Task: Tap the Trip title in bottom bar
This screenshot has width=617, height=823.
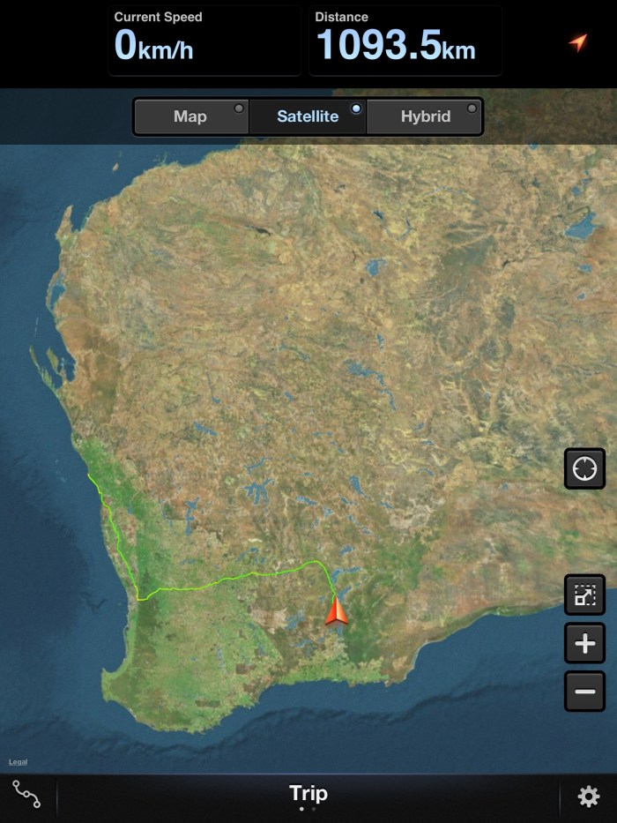Action: [x=308, y=793]
